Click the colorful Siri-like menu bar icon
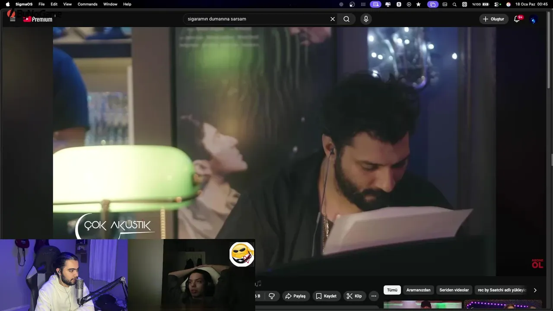 (x=509, y=4)
